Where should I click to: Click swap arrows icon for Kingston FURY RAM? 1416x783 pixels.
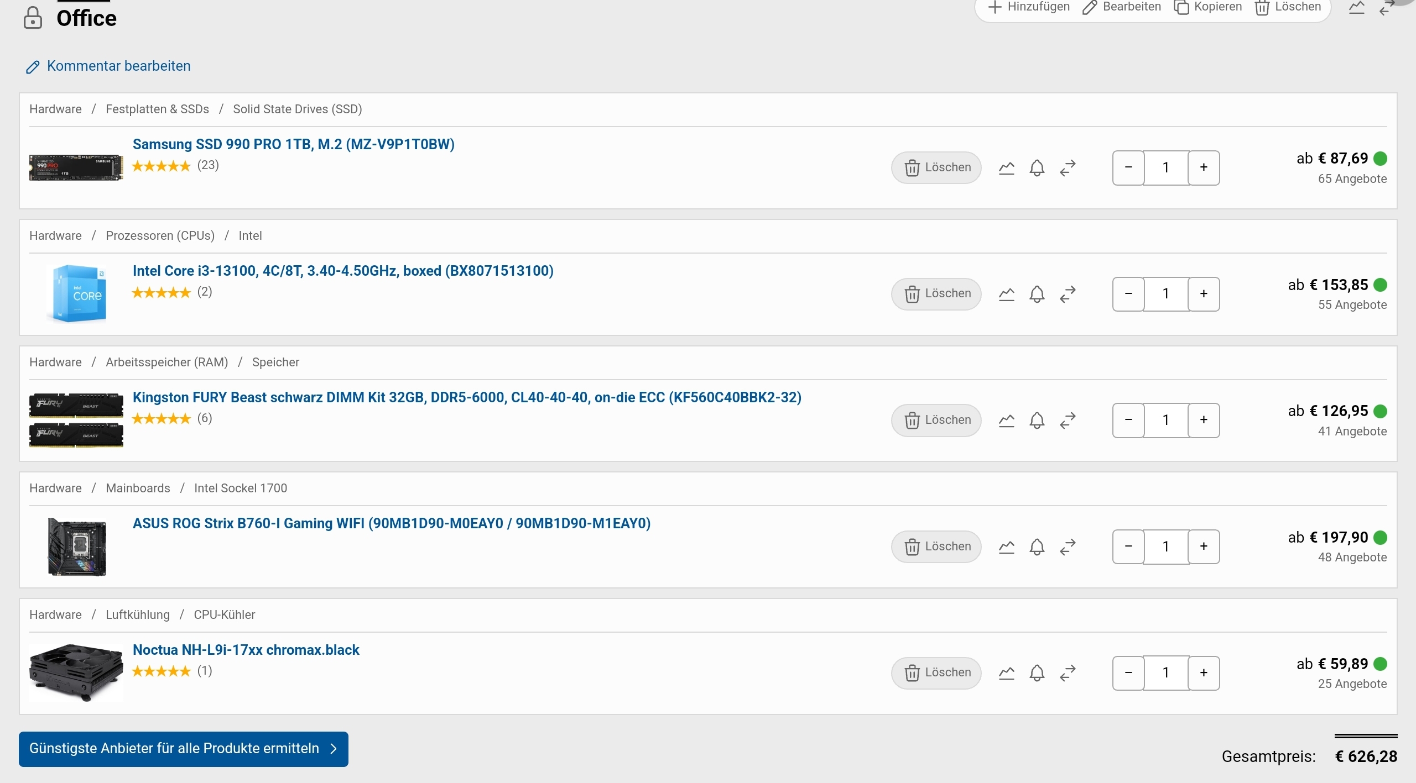(1068, 420)
